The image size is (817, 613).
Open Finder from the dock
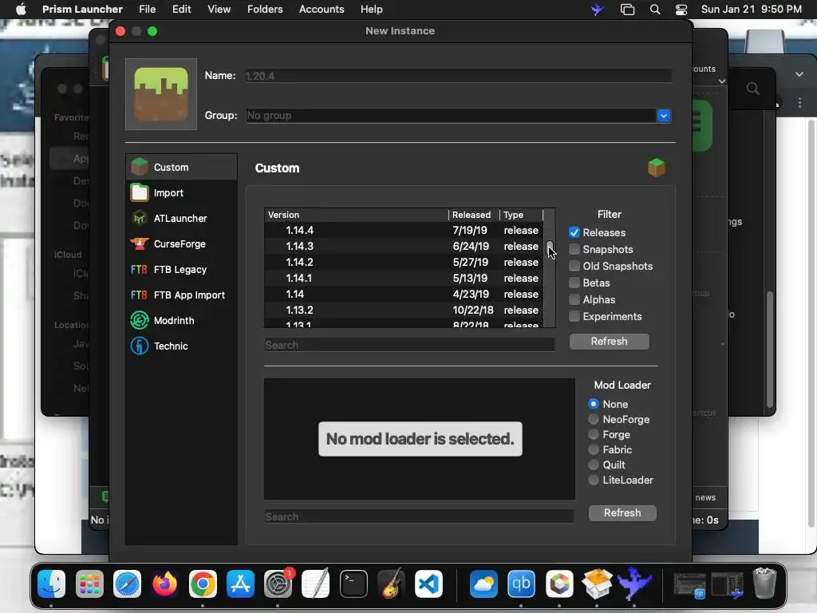coord(51,583)
